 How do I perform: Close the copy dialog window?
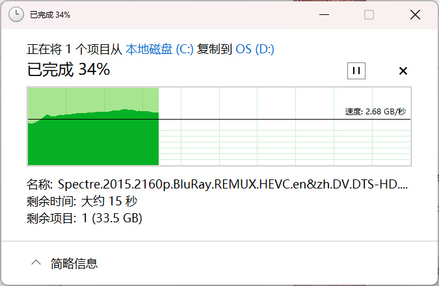click(x=415, y=14)
